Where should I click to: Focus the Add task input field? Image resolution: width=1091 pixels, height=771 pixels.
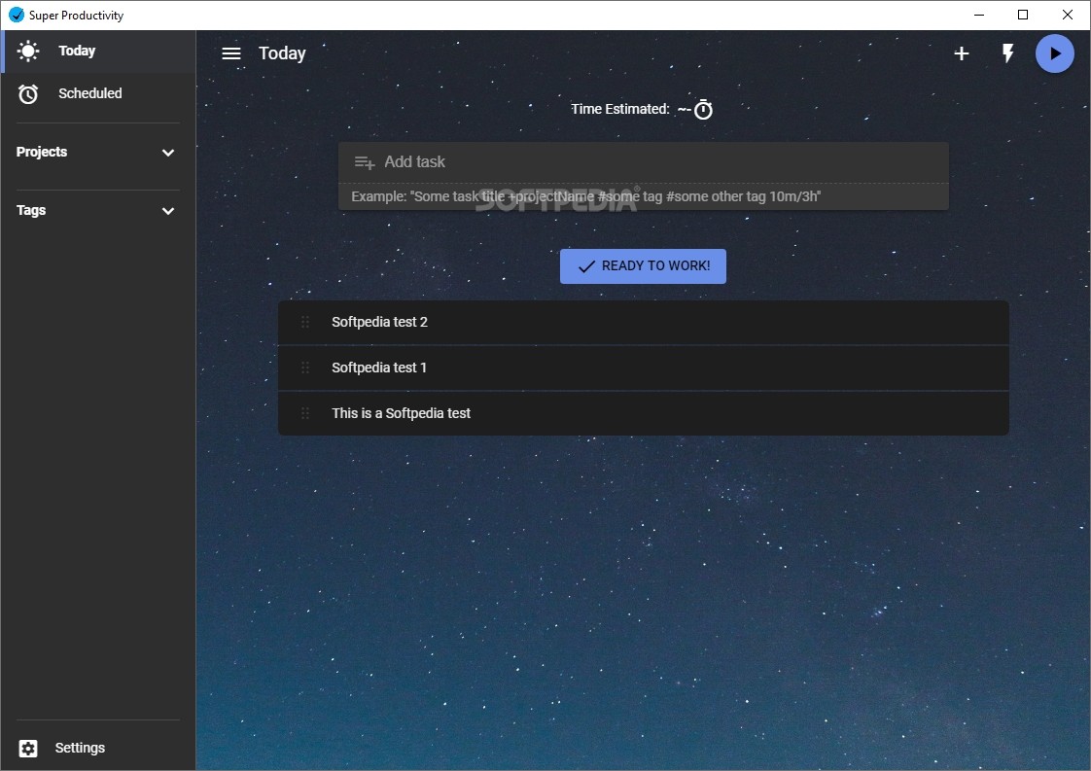643,162
